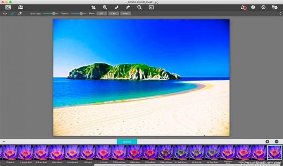Apply the 13 Long Lines preset
This screenshot has width=283, height=166.
pyautogui.click(x=57, y=153)
